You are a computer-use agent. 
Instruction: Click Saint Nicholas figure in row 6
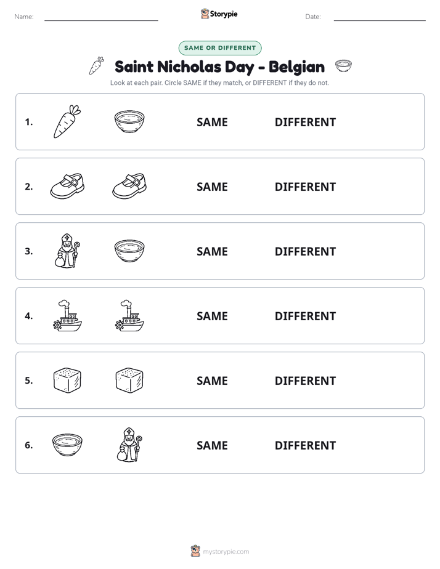pyautogui.click(x=129, y=445)
